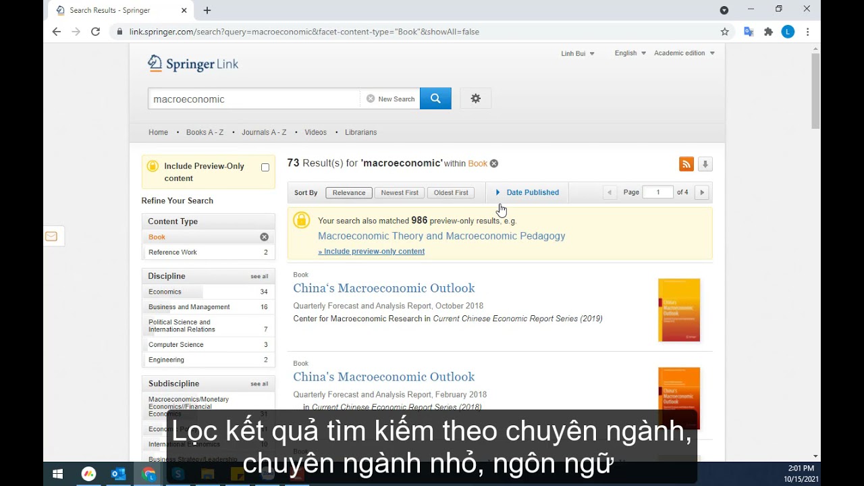
Task: Expand the Date Published filter
Action: [527, 192]
